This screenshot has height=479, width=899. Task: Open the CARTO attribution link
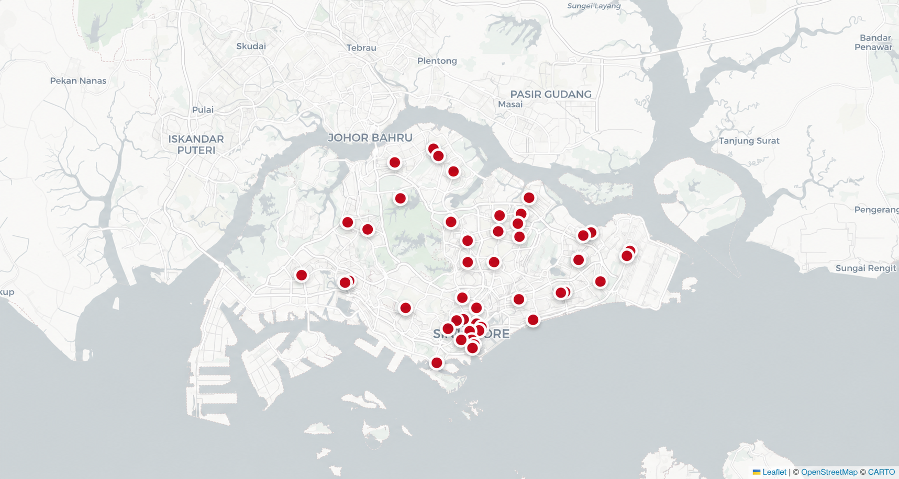[x=881, y=472]
